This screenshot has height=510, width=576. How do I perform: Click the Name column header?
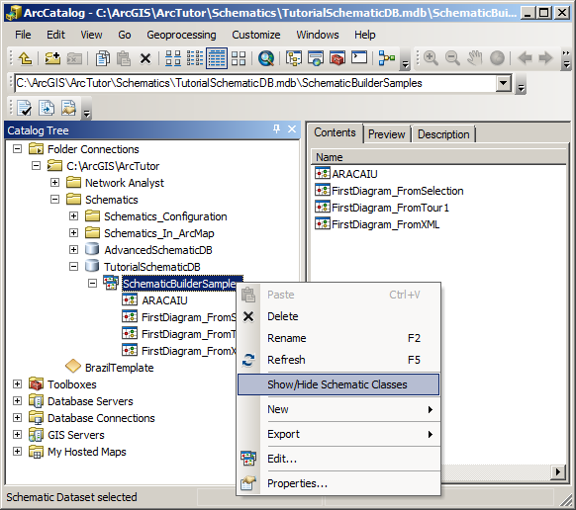438,157
